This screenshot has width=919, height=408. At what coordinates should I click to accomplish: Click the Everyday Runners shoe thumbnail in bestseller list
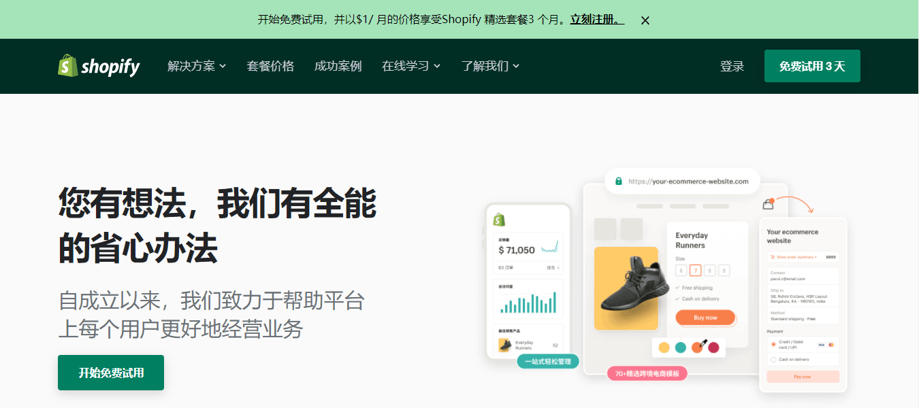505,345
